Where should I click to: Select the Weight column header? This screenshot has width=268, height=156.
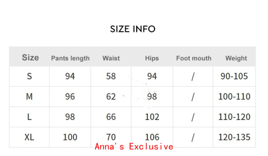coord(236,58)
